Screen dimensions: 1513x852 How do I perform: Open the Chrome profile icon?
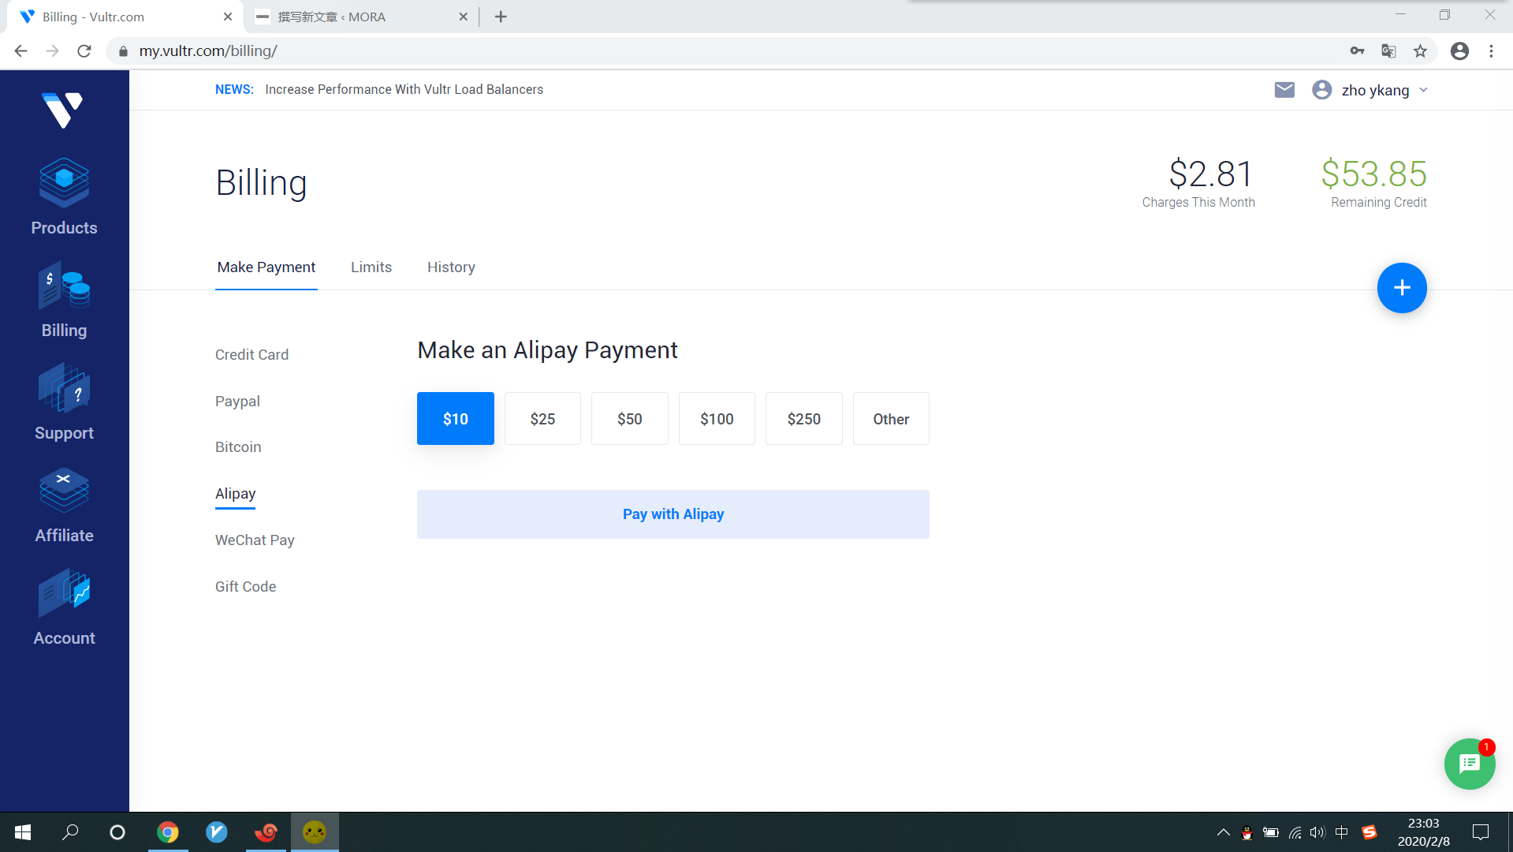click(x=1459, y=51)
